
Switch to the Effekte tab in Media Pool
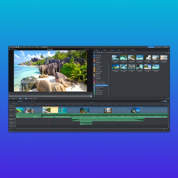pyautogui.click(x=105, y=50)
